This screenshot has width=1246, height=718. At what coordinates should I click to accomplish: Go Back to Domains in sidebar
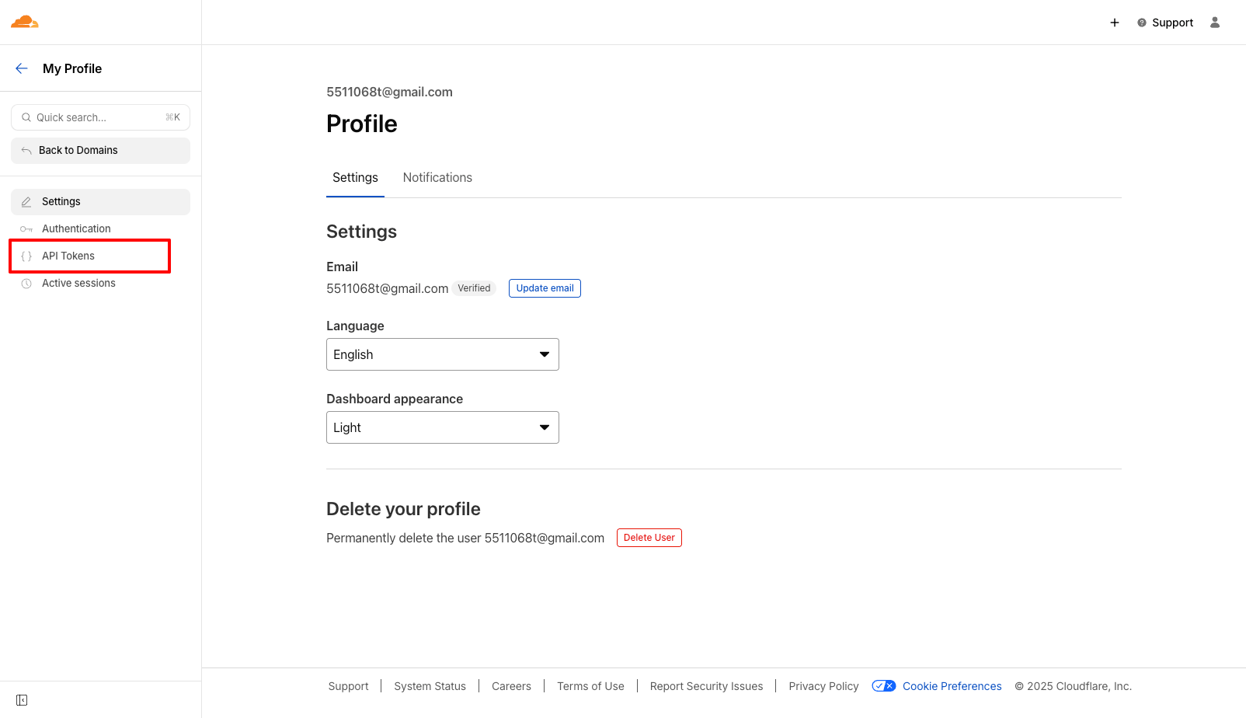coord(101,151)
